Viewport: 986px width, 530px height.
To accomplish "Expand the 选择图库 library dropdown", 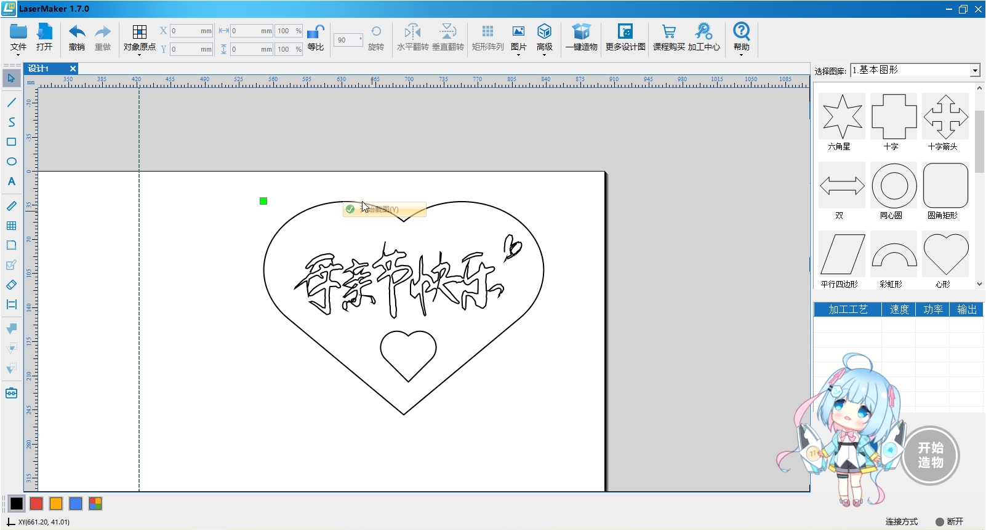I will tap(975, 71).
